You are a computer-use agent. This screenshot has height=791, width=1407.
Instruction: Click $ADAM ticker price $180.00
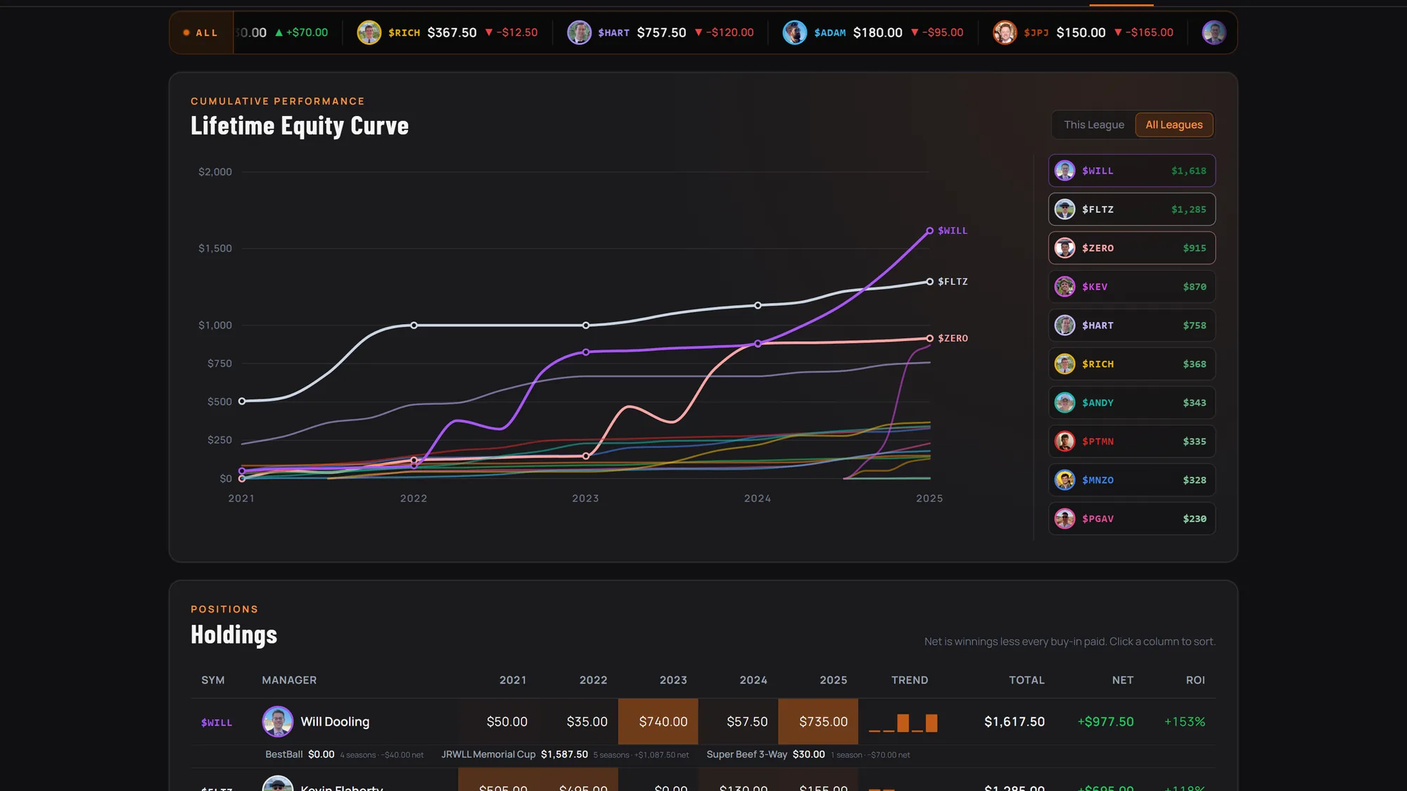pos(877,32)
